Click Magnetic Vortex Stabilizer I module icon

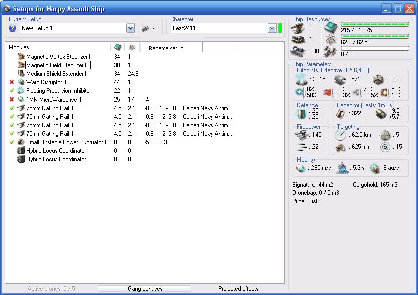[21, 57]
